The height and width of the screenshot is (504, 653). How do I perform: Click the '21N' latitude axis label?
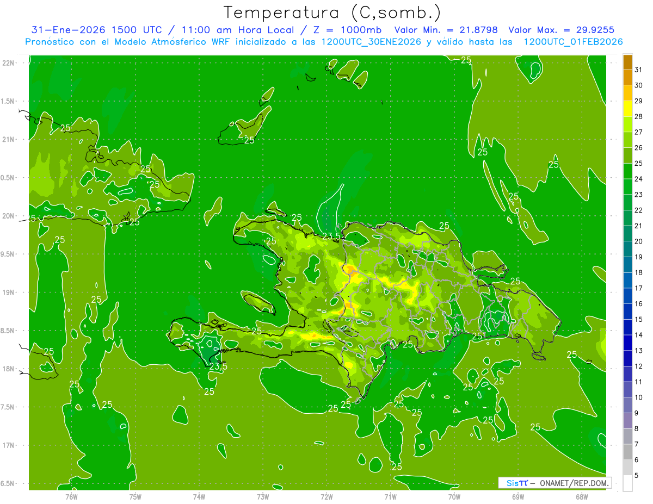click(x=9, y=139)
